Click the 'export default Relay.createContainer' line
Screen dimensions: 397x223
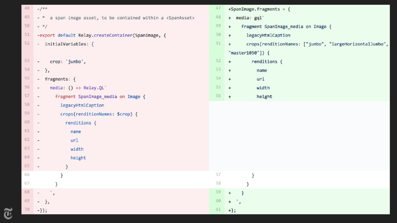click(102, 35)
